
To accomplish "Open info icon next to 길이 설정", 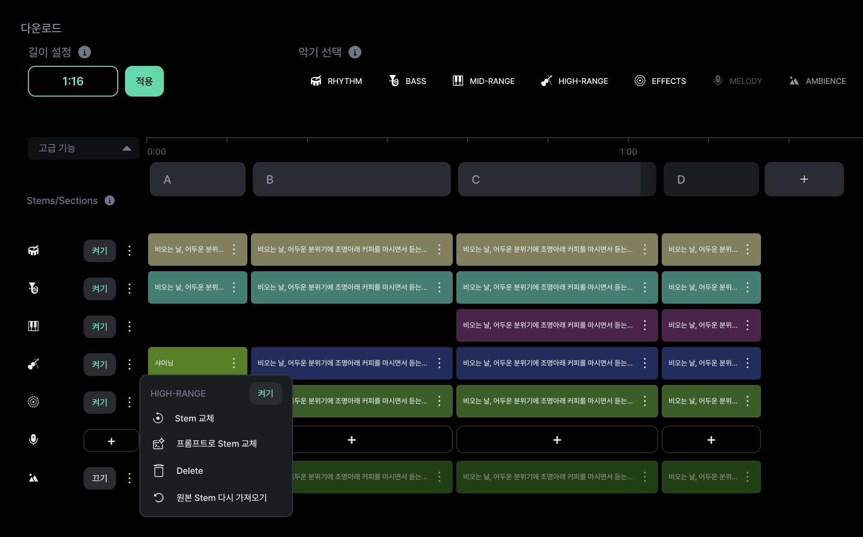I will [x=84, y=52].
